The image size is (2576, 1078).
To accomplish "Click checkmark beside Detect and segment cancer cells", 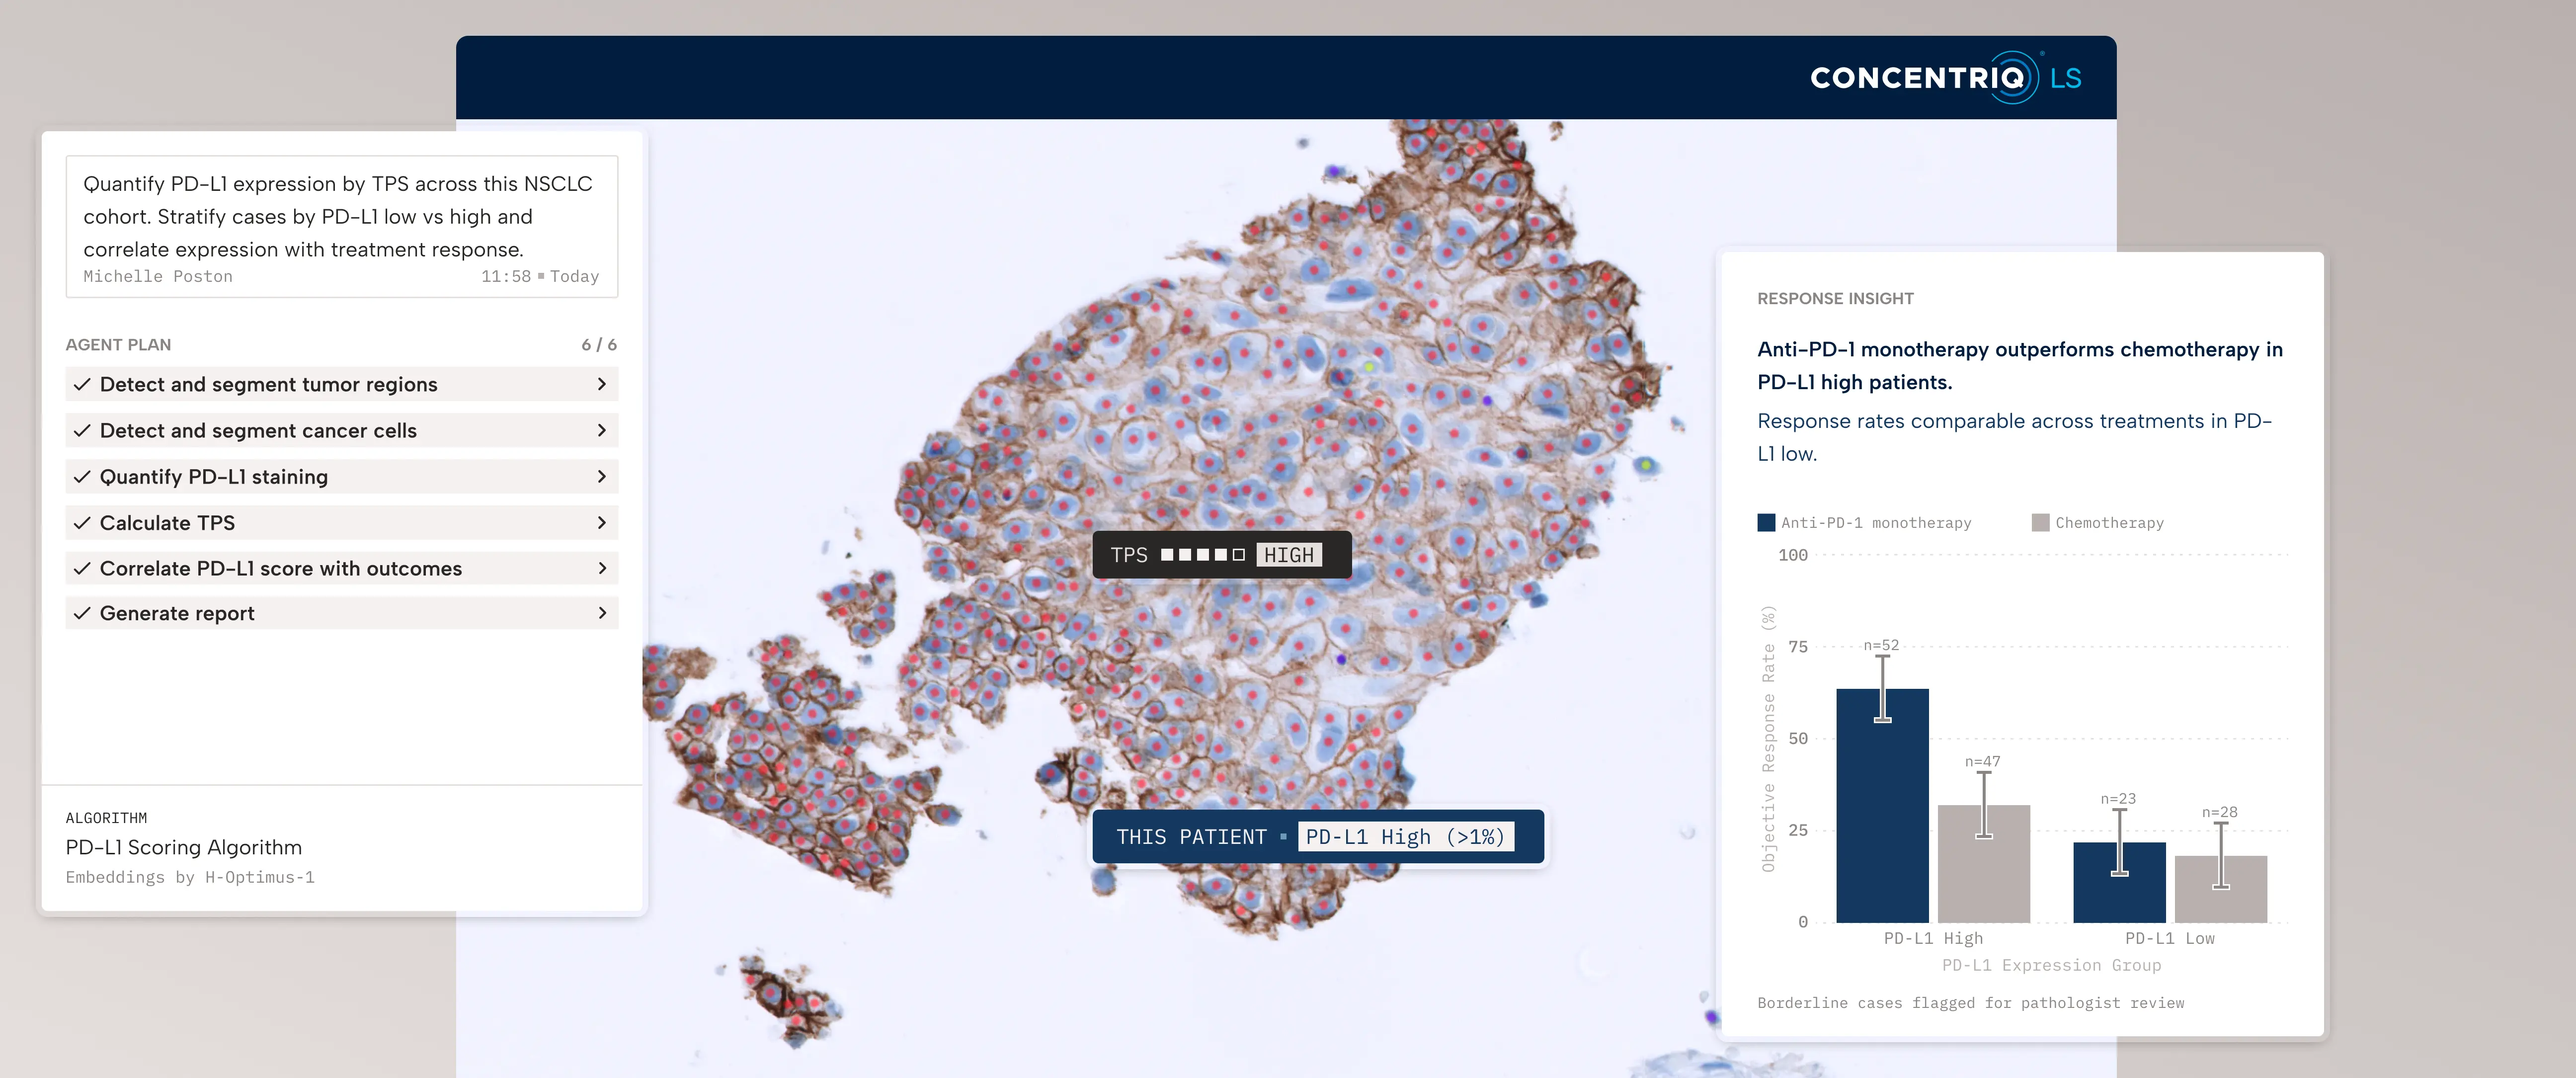I will coord(82,430).
